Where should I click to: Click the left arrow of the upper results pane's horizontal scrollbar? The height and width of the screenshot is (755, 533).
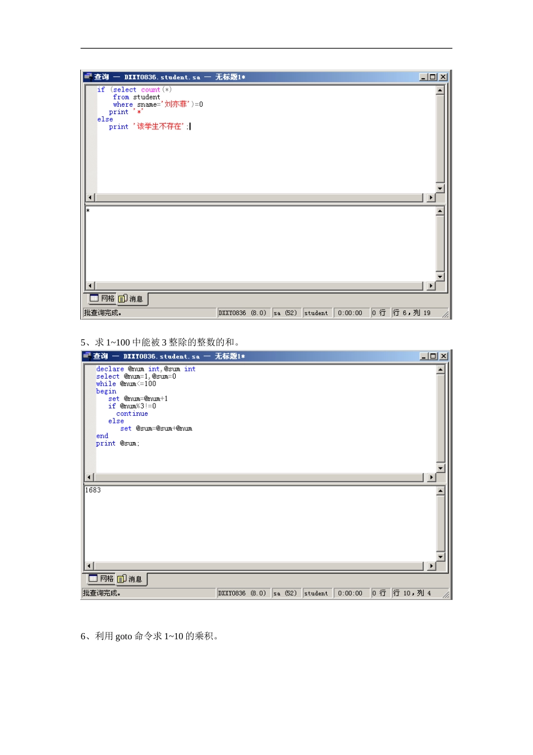(90, 286)
